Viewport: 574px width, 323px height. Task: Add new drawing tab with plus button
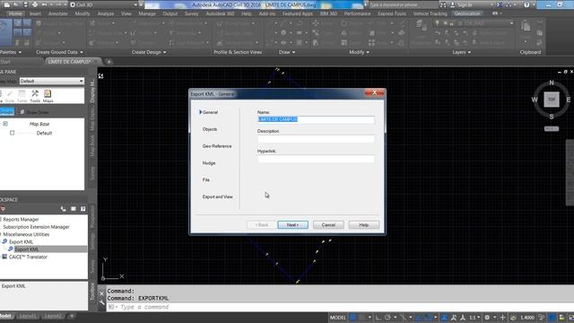tap(109, 62)
